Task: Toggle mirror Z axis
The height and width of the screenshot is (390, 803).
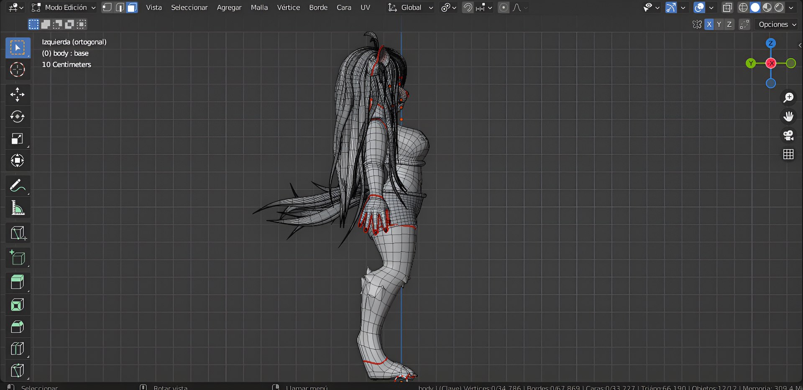Action: [x=729, y=24]
